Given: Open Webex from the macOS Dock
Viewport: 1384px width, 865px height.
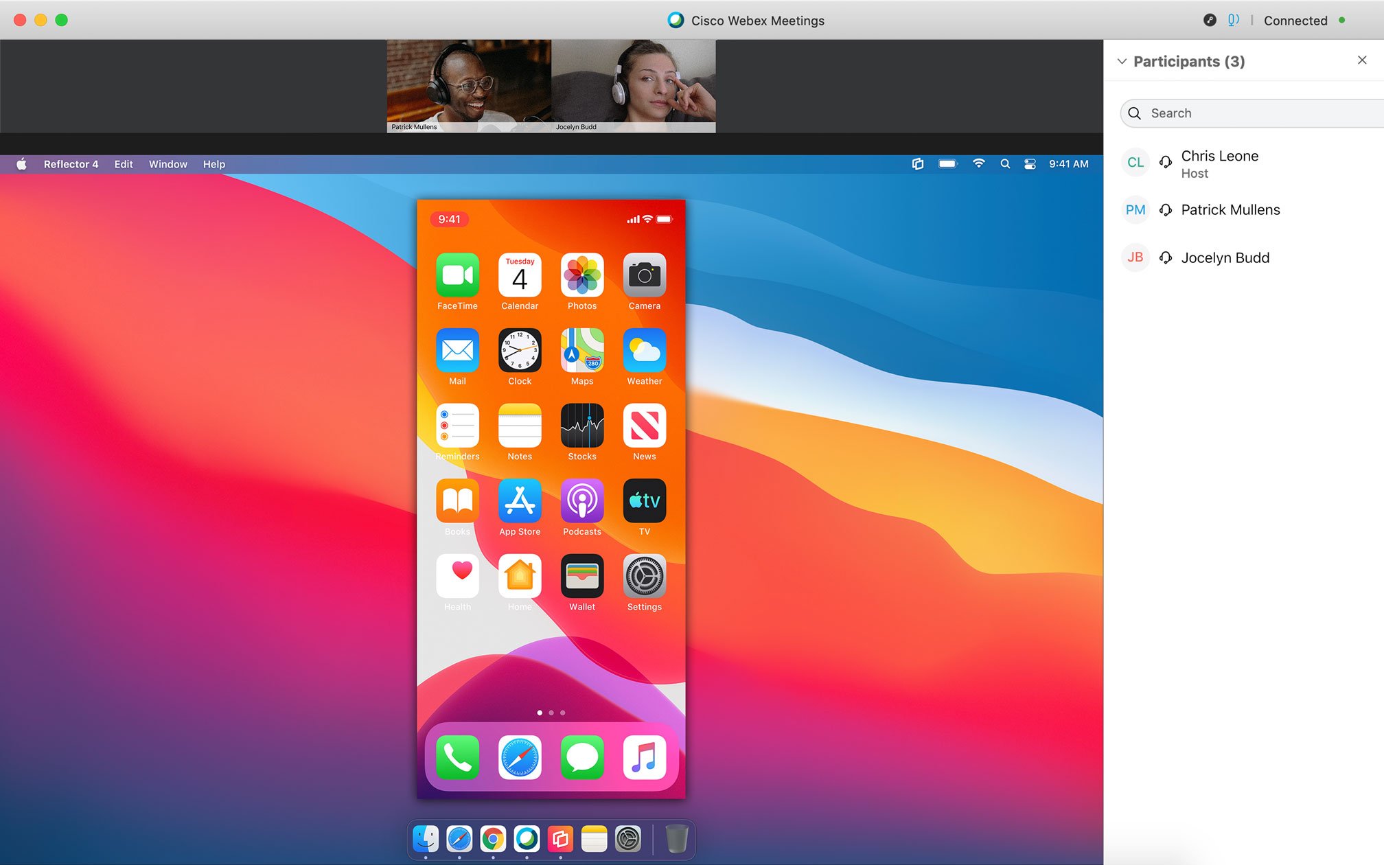Looking at the screenshot, I should 526,839.
